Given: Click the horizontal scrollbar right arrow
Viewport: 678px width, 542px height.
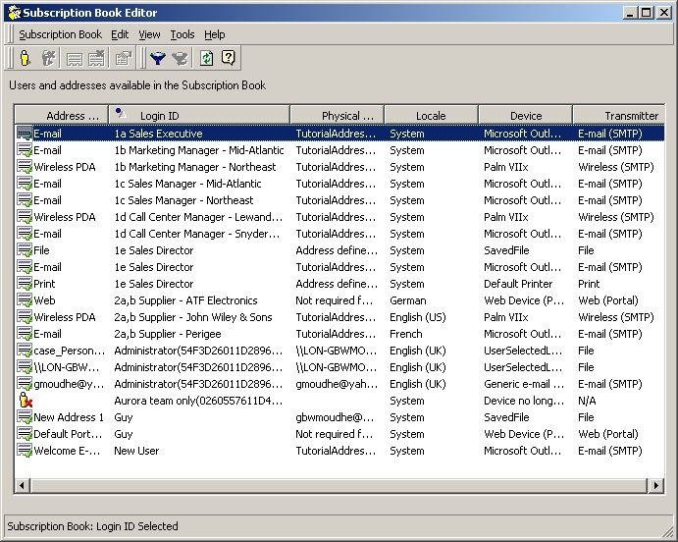Looking at the screenshot, I should [656, 486].
